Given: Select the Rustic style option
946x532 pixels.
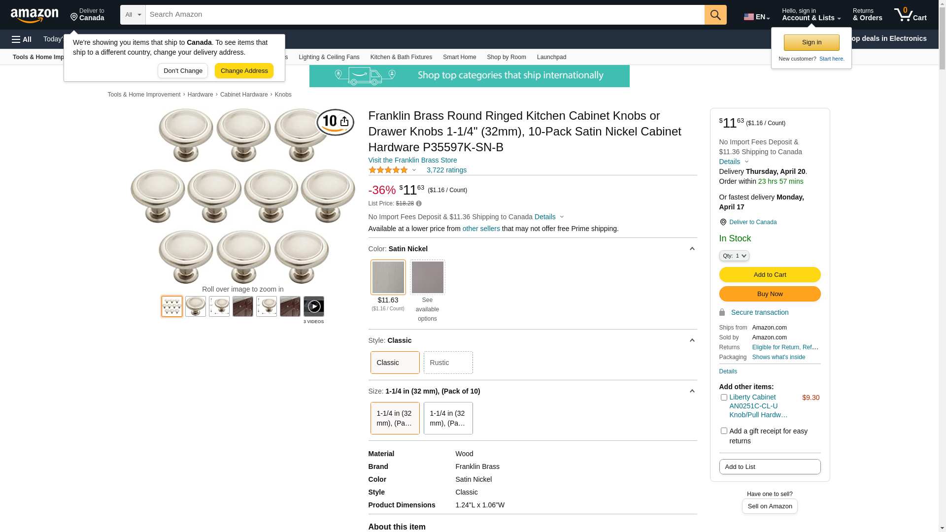Looking at the screenshot, I should tap(448, 363).
